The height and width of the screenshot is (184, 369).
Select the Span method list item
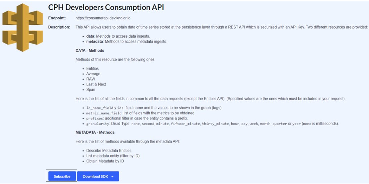tap(91, 90)
